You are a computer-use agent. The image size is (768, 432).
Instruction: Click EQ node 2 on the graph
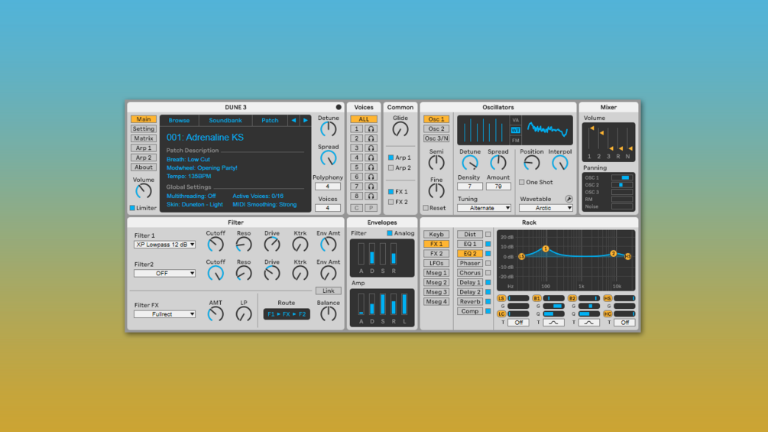(x=613, y=253)
